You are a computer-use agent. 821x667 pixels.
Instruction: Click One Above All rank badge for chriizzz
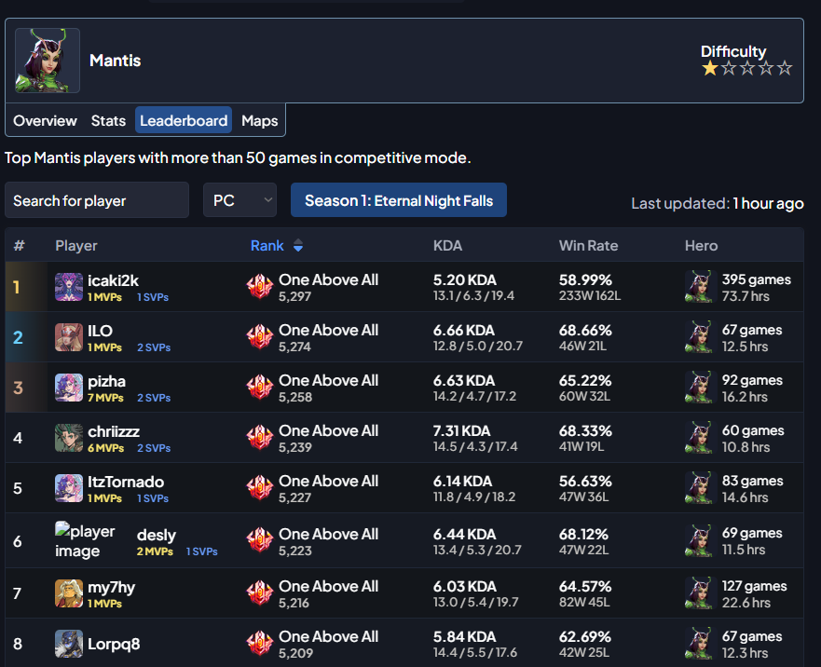260,437
